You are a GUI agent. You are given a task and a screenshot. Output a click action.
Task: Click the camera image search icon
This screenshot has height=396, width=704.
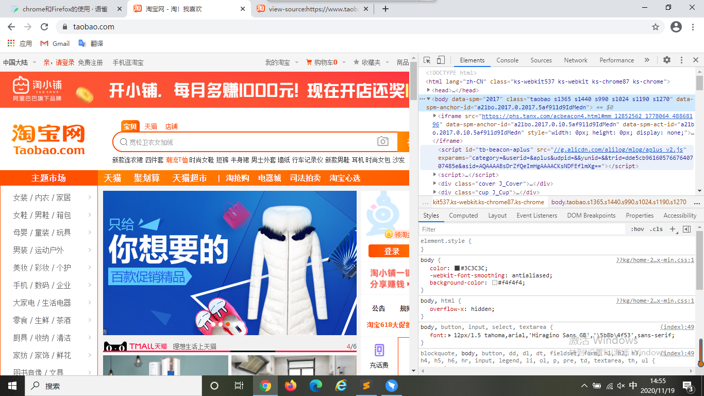[383, 141]
